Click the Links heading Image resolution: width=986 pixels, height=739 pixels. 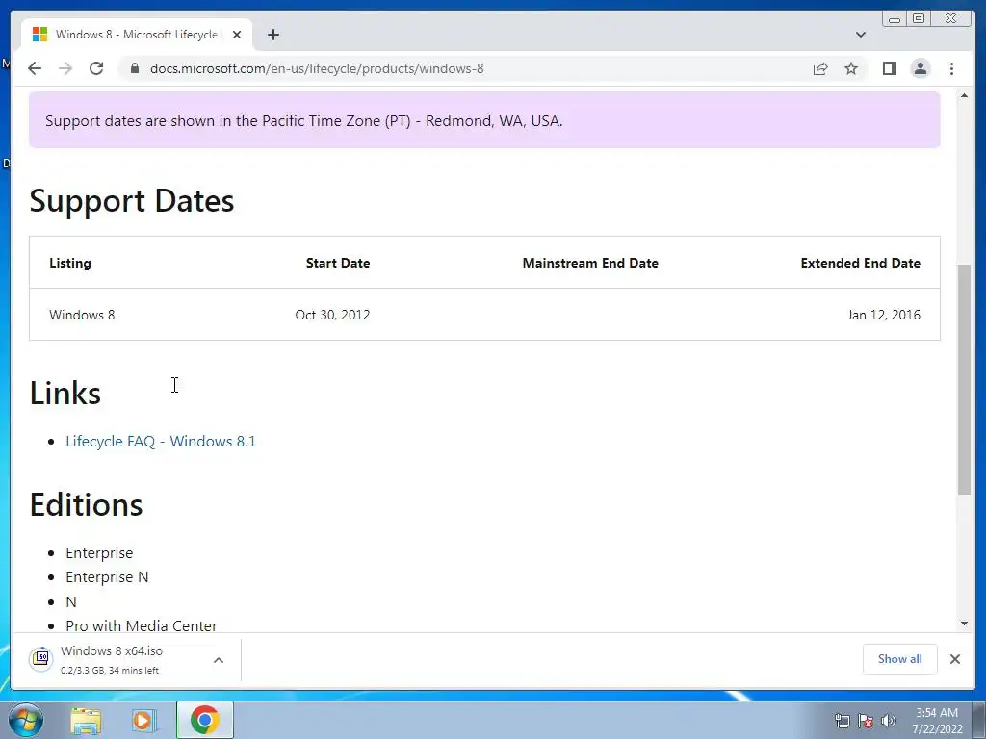click(x=65, y=394)
